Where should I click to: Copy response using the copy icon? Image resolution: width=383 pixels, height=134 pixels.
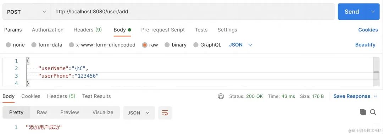point(363,112)
